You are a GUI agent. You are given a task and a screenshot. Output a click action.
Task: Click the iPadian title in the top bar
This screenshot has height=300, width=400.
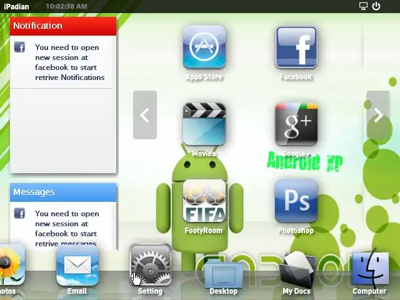(x=16, y=6)
